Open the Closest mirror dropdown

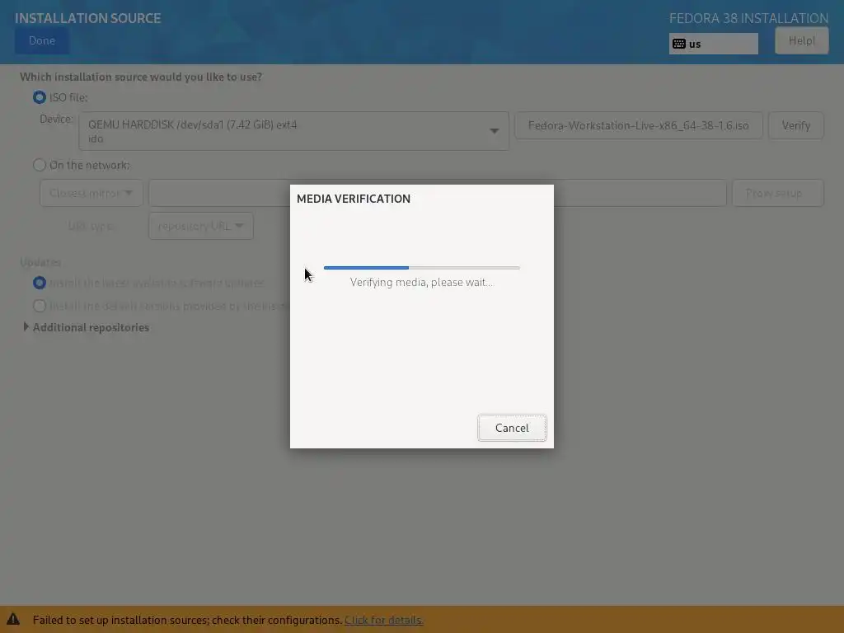[x=91, y=193]
